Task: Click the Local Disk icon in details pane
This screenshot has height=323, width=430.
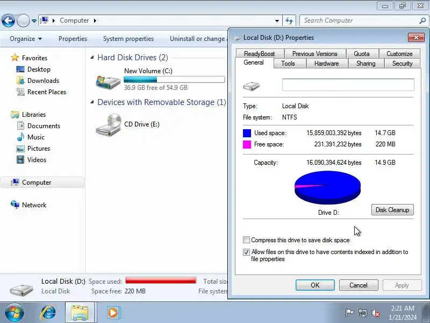Action: pyautogui.click(x=21, y=290)
